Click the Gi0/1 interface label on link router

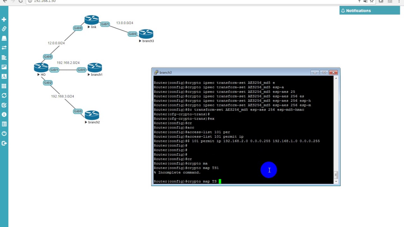click(x=105, y=24)
